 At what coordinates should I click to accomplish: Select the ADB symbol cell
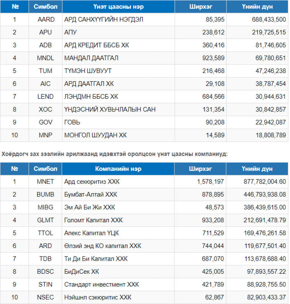(46, 45)
